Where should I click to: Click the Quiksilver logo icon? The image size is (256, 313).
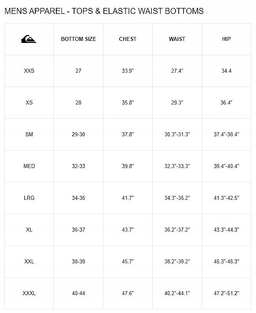(29, 39)
